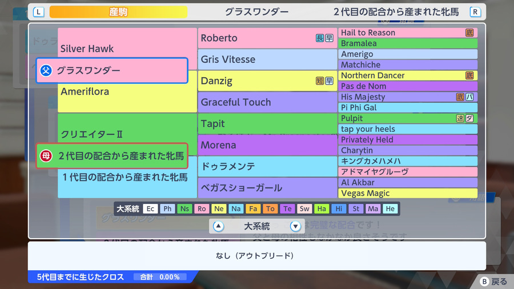Click the 速 badge on Pulpit

(460, 118)
